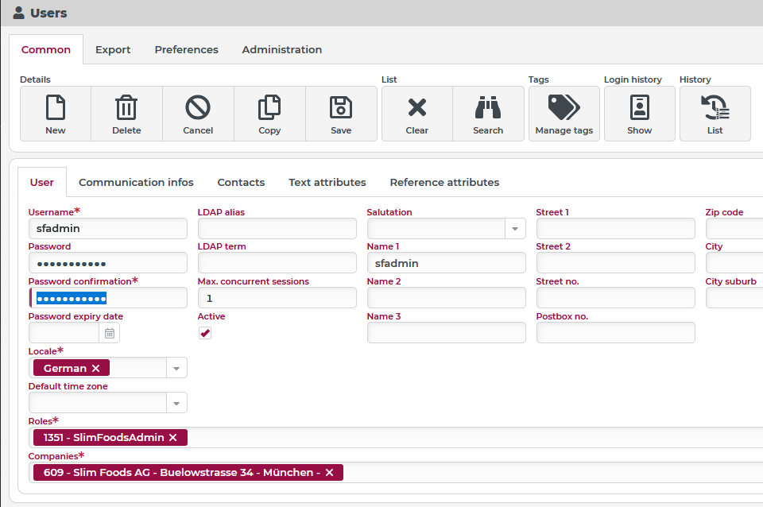Expand the Locale dropdown arrow
Screen dimensions: 763x507
tap(176, 368)
